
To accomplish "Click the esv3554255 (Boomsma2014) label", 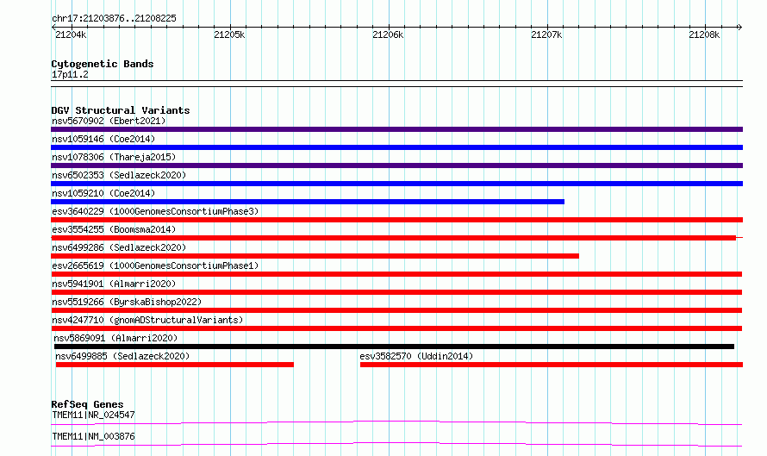I will pos(114,229).
